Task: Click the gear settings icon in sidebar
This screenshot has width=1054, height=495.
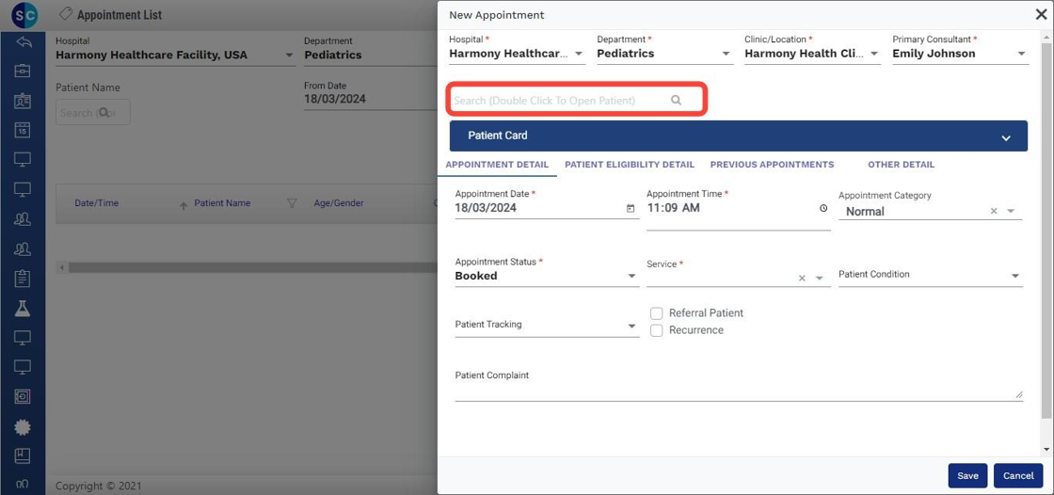Action: coord(23,426)
